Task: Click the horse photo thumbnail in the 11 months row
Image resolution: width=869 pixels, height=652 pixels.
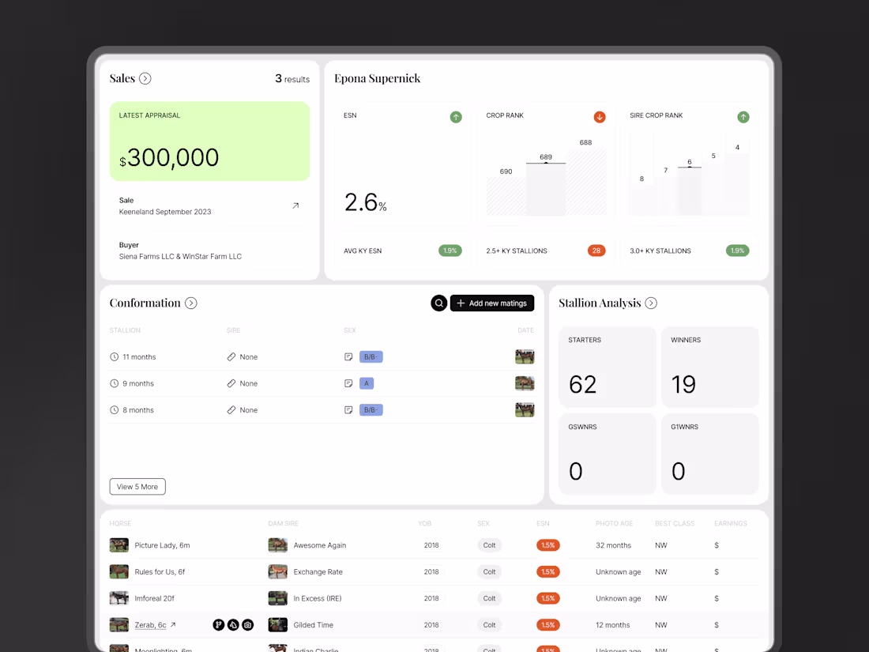Action: coord(525,356)
